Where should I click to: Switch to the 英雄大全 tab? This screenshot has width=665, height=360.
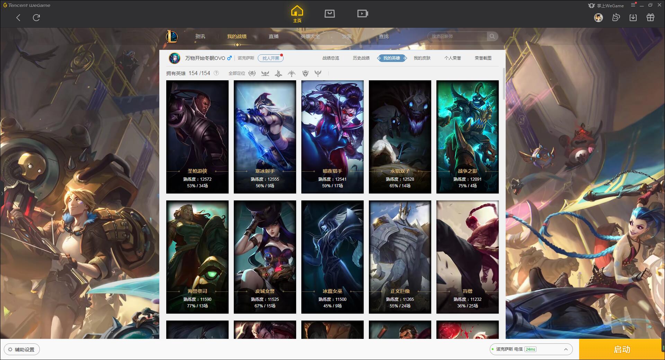(x=310, y=36)
